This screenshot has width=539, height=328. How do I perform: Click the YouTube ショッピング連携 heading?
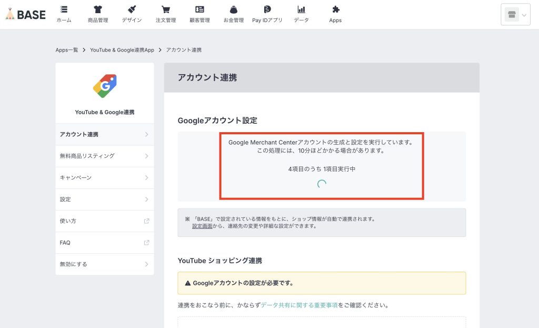point(219,261)
